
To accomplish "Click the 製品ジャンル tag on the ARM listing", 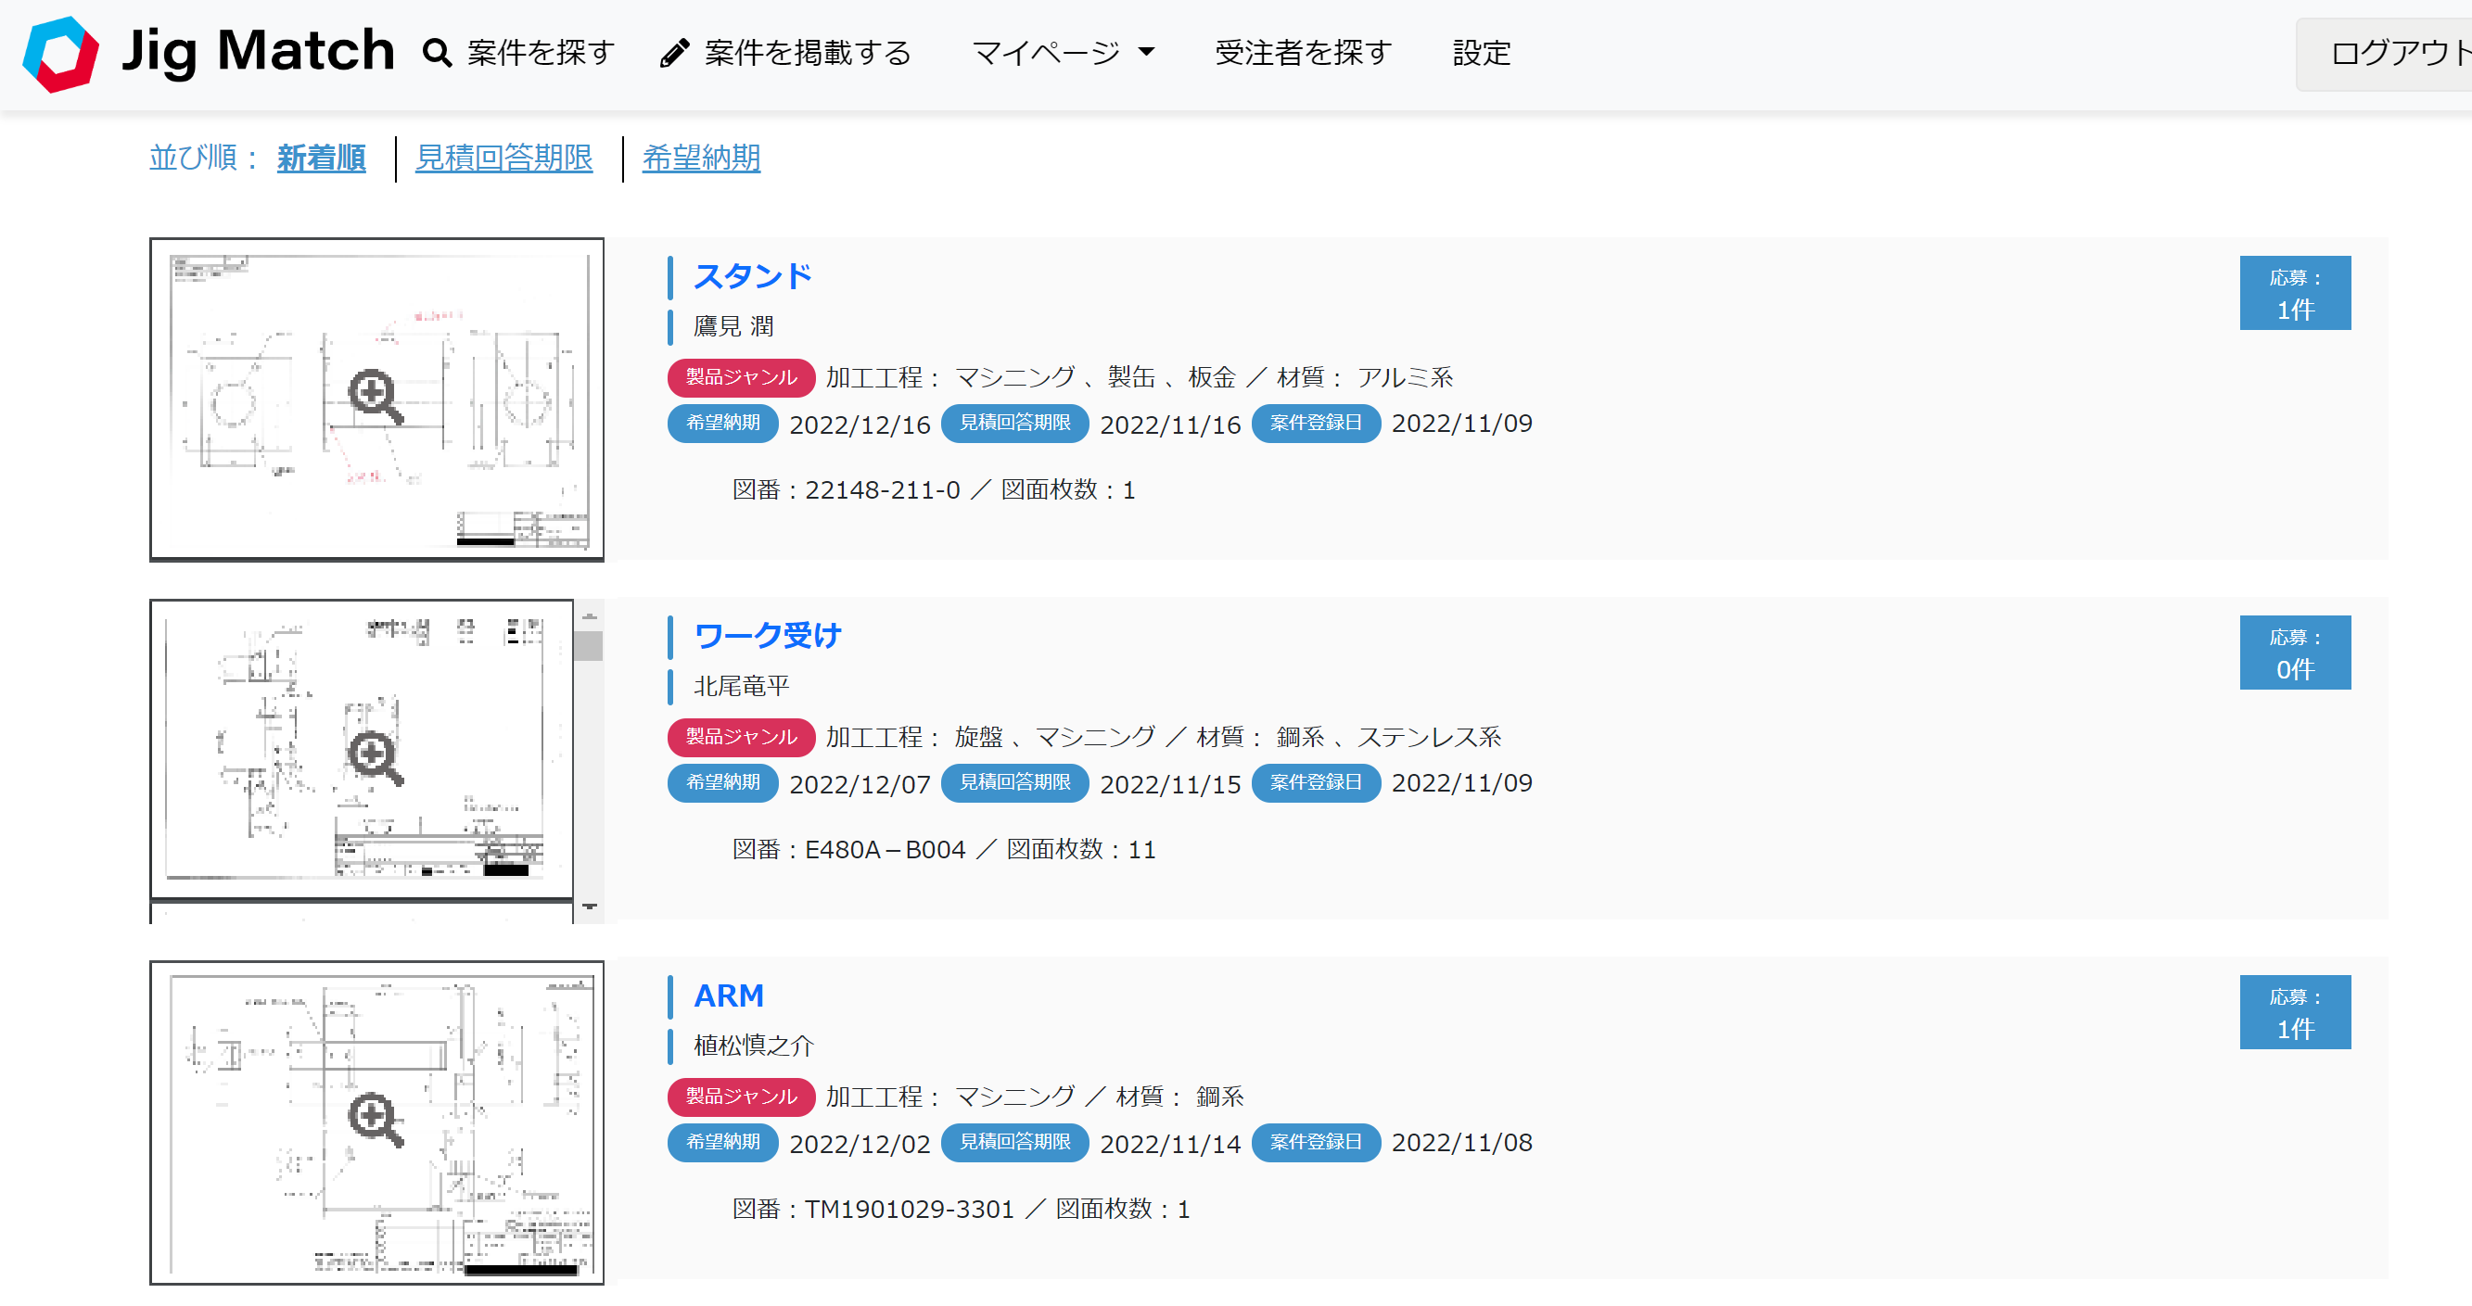I will (x=741, y=1096).
